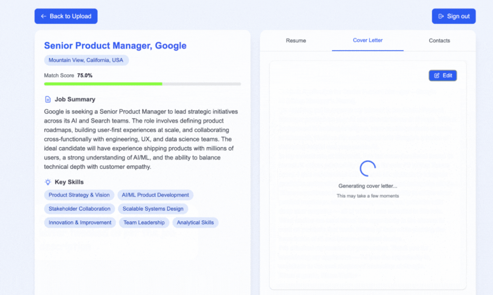493x295 pixels.
Task: Click the AI/ML Product Development skill tag
Action: (x=155, y=195)
